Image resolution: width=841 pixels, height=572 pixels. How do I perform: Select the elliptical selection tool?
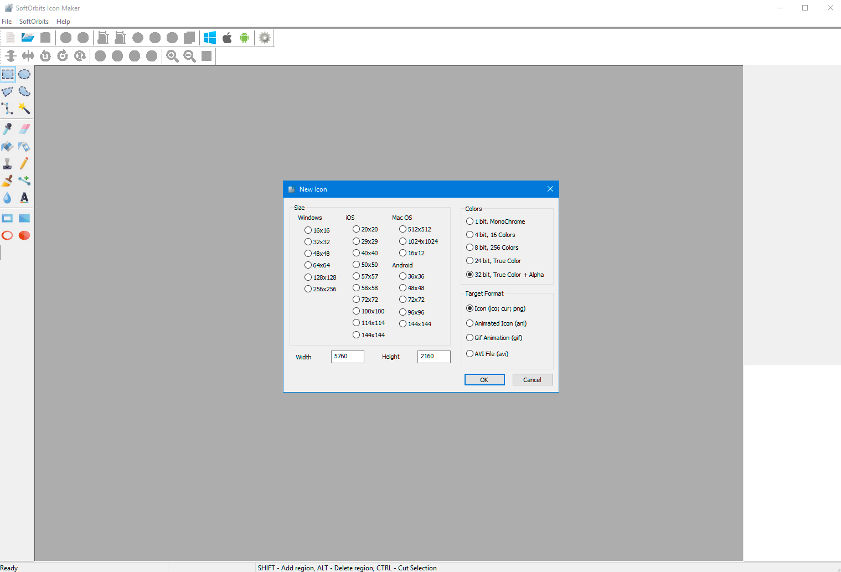[x=24, y=74]
